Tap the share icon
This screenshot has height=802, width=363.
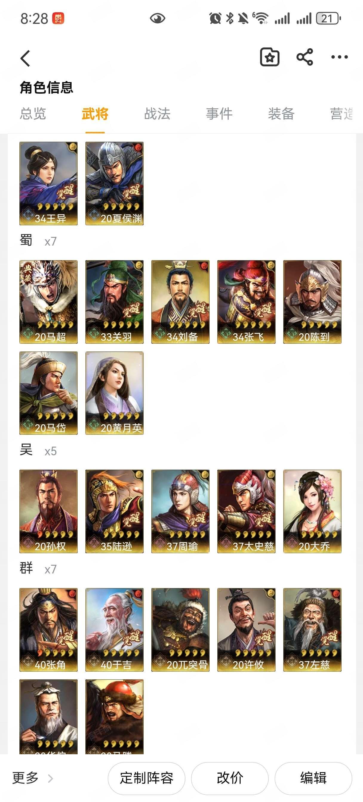[x=304, y=57]
